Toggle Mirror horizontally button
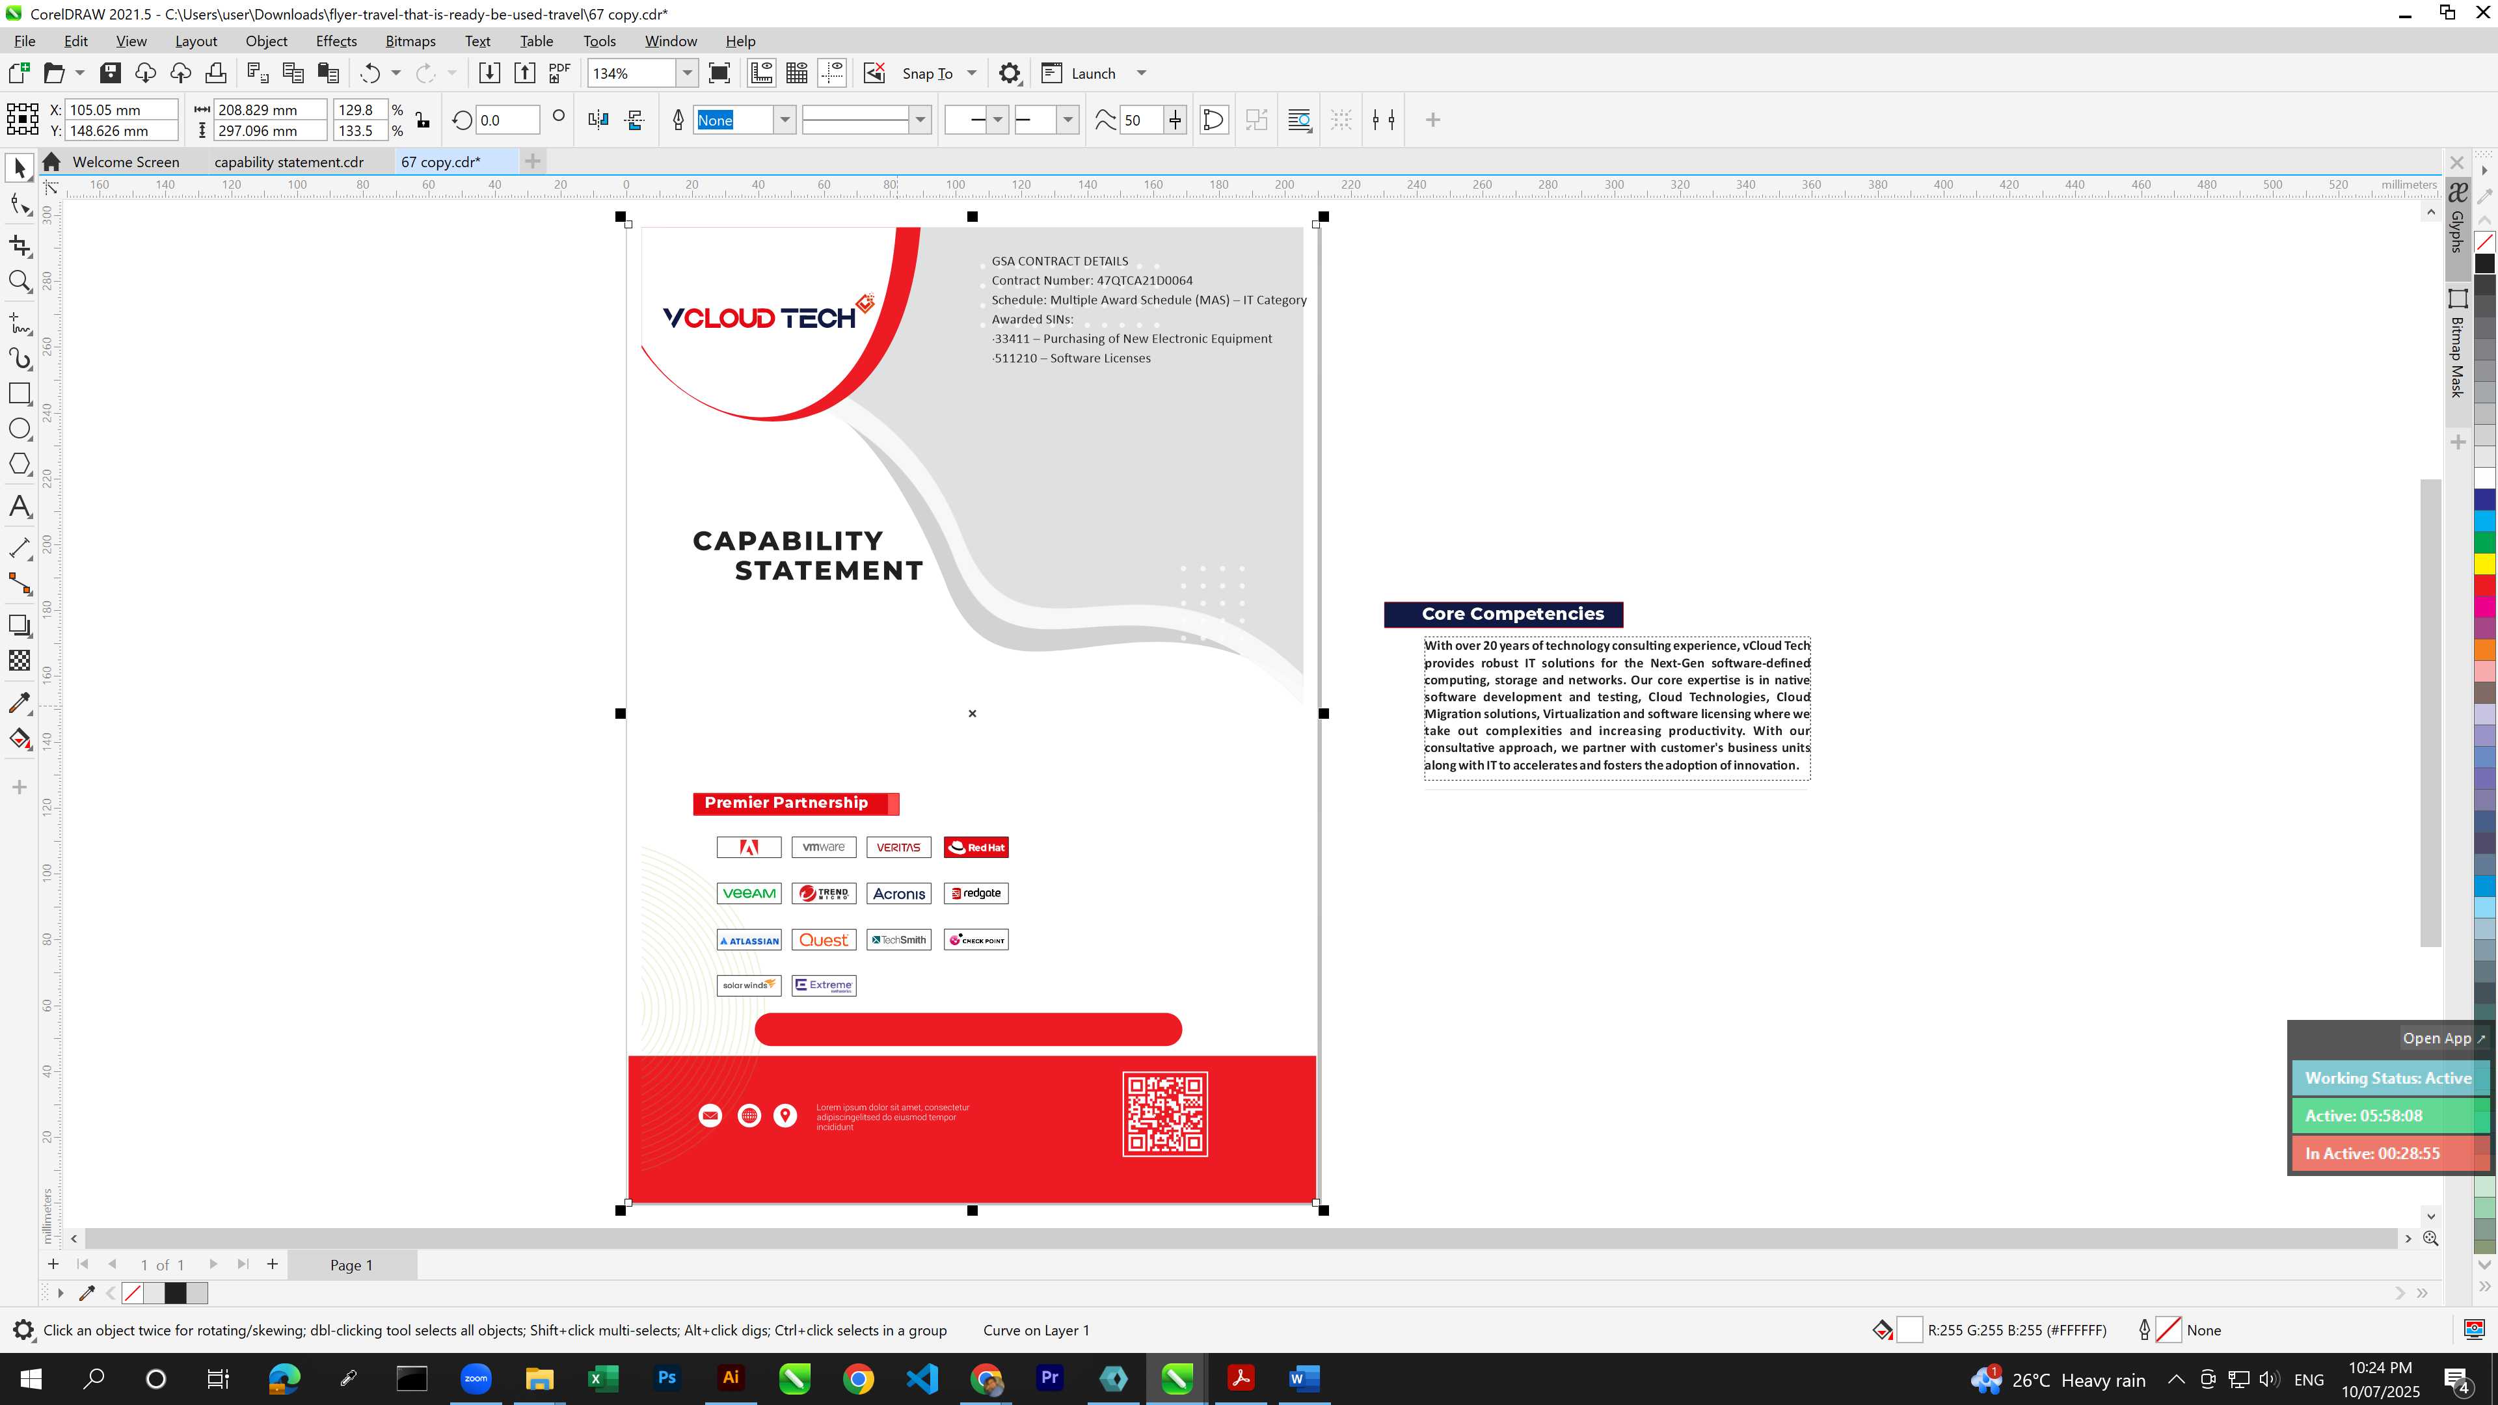The image size is (2498, 1405). pyautogui.click(x=598, y=120)
